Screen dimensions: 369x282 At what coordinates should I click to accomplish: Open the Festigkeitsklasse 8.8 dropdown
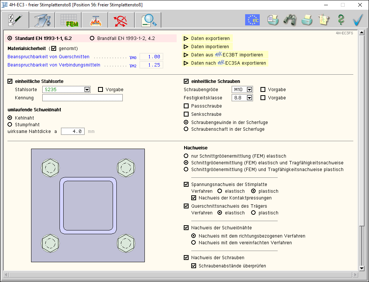pos(250,98)
